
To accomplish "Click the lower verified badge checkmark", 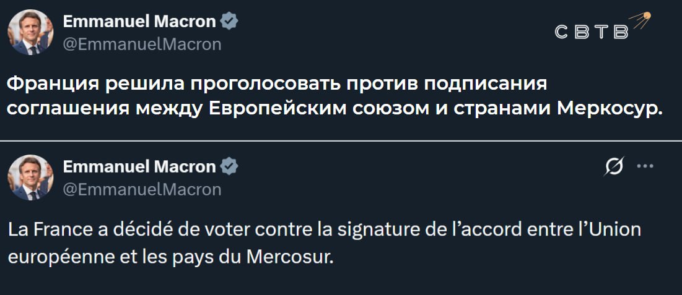I will pyautogui.click(x=230, y=167).
